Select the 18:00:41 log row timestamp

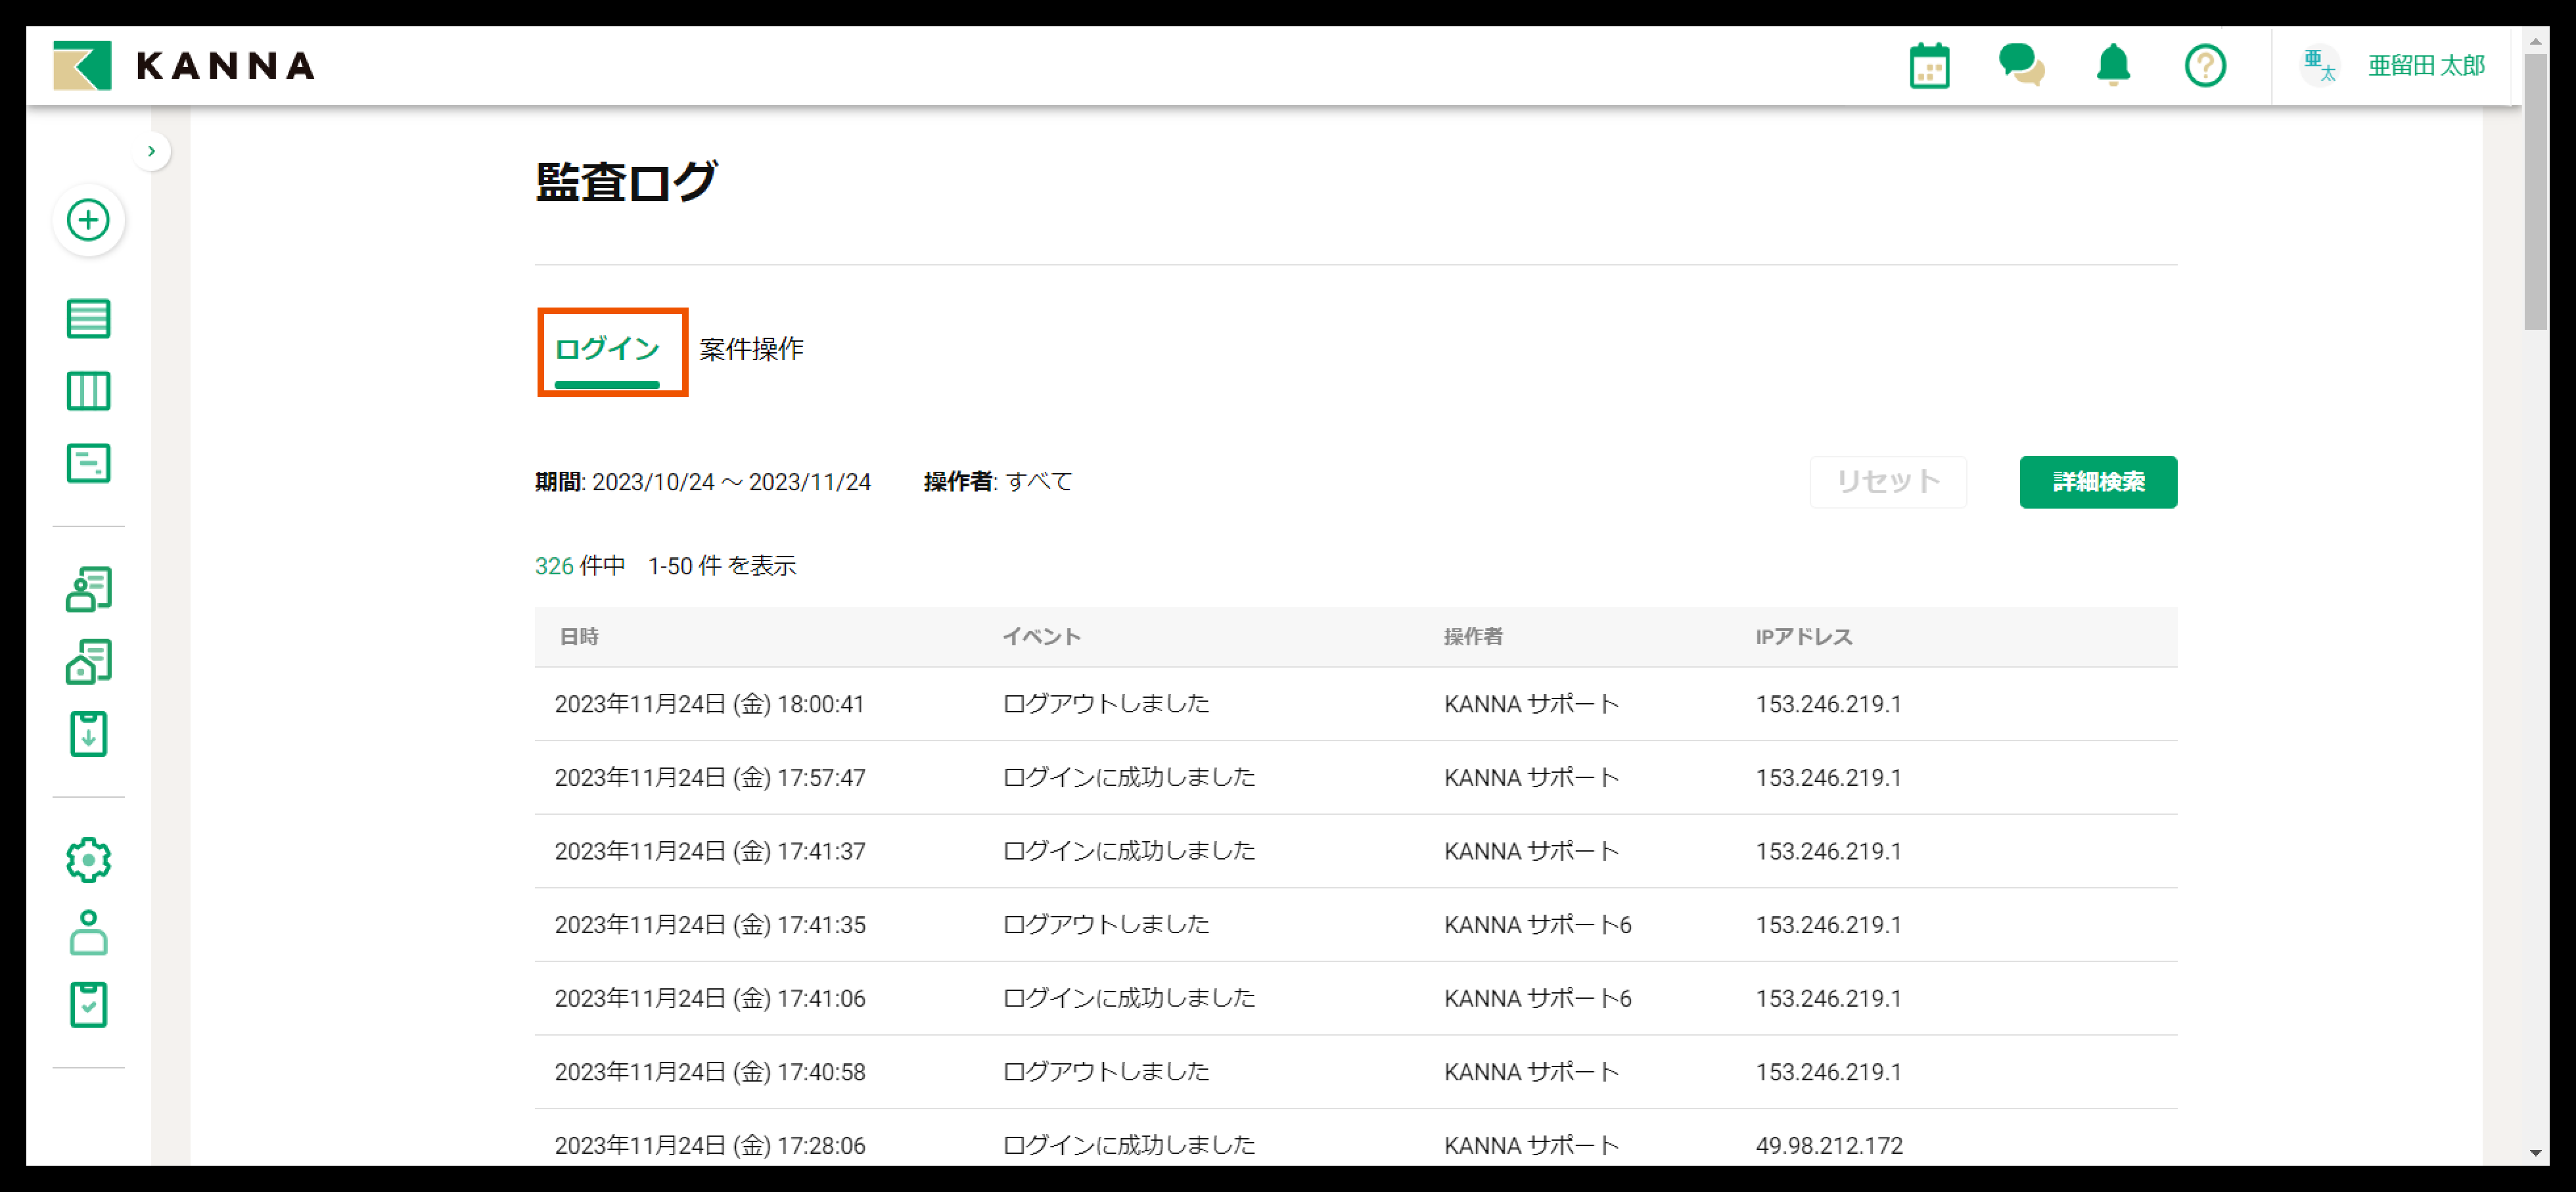coord(709,704)
